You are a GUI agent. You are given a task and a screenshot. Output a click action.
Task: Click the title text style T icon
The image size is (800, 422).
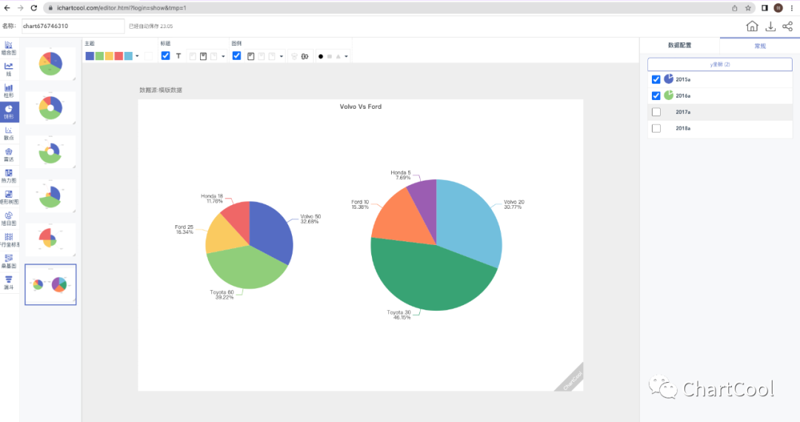point(179,56)
